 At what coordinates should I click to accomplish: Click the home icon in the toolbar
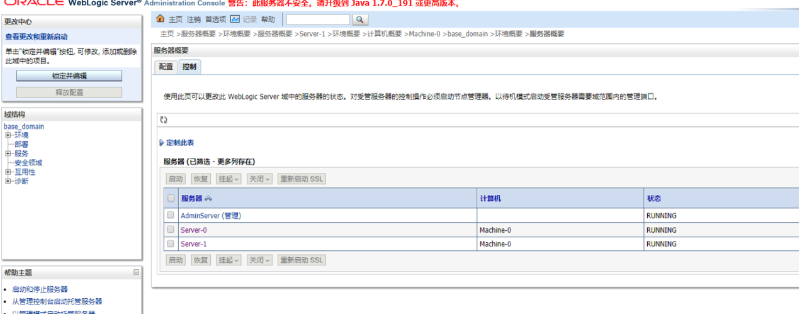[161, 19]
